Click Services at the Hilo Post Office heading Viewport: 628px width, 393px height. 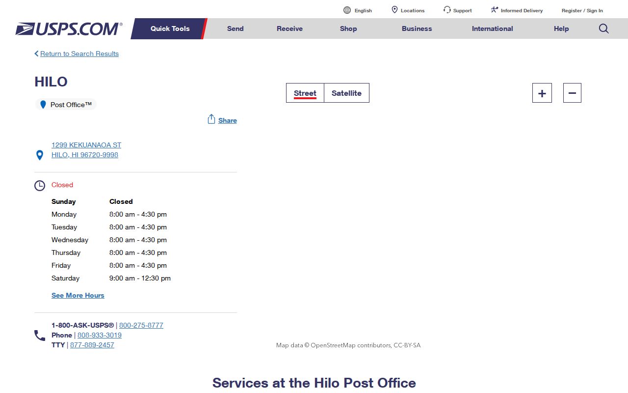click(x=314, y=383)
